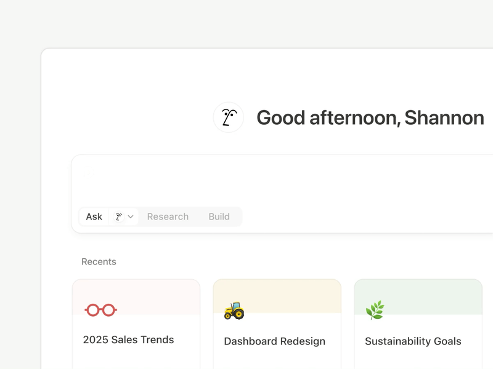Open the Sustainability Goals title
493x369 pixels.
point(413,341)
